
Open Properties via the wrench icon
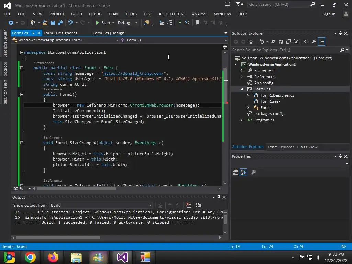314,42
